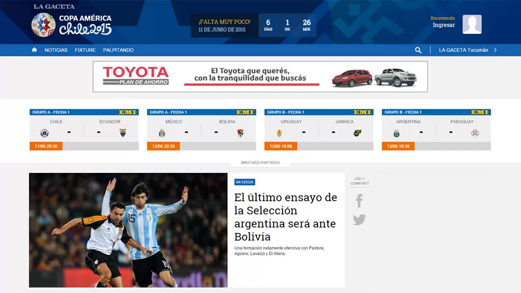The image size is (521, 293).
Task: Click the user avatar placeholder
Action: (x=472, y=24)
